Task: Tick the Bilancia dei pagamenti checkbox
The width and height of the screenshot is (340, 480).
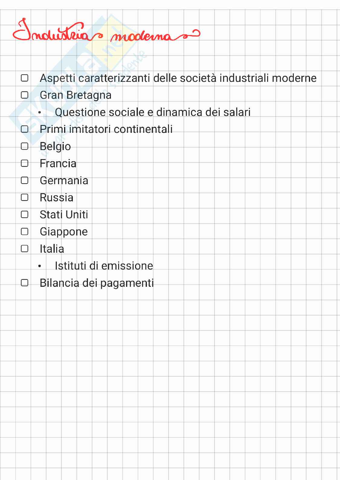Action: pos(24,283)
